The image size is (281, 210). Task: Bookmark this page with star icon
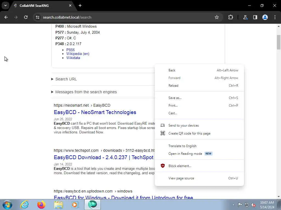click(x=217, y=17)
